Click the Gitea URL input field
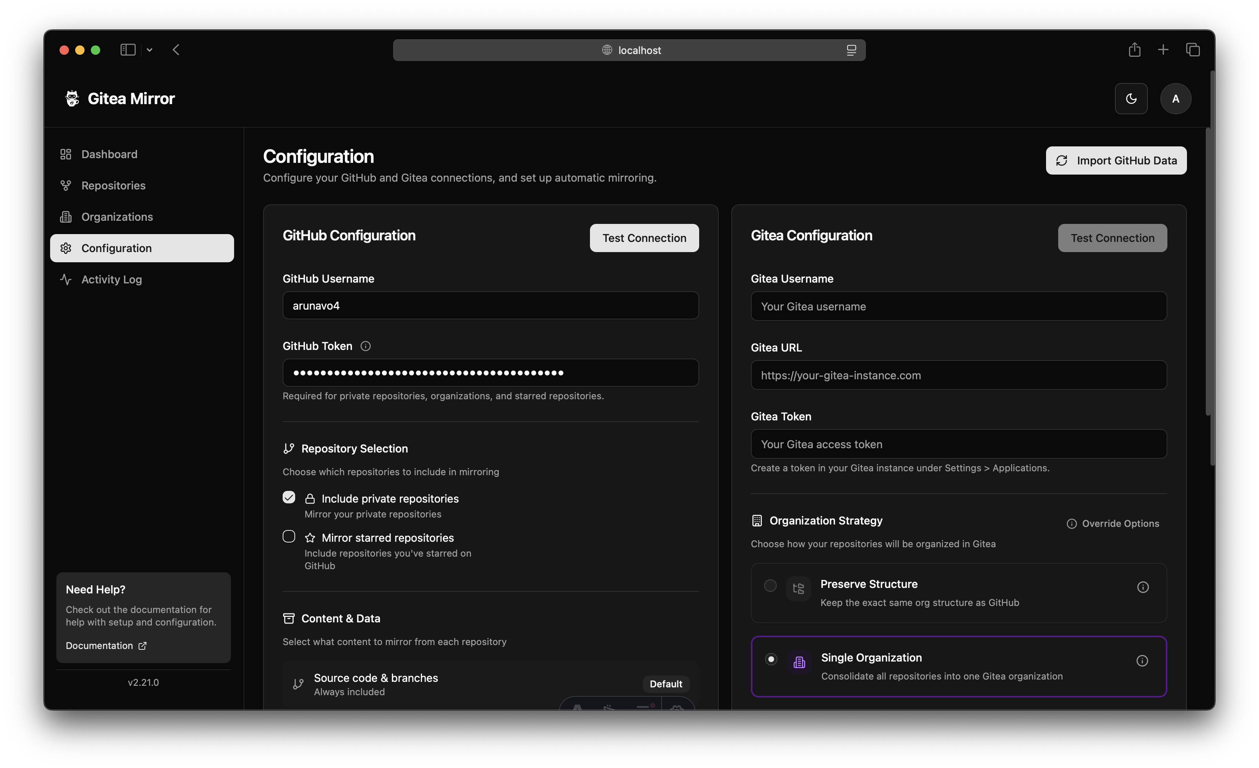 [x=958, y=375]
